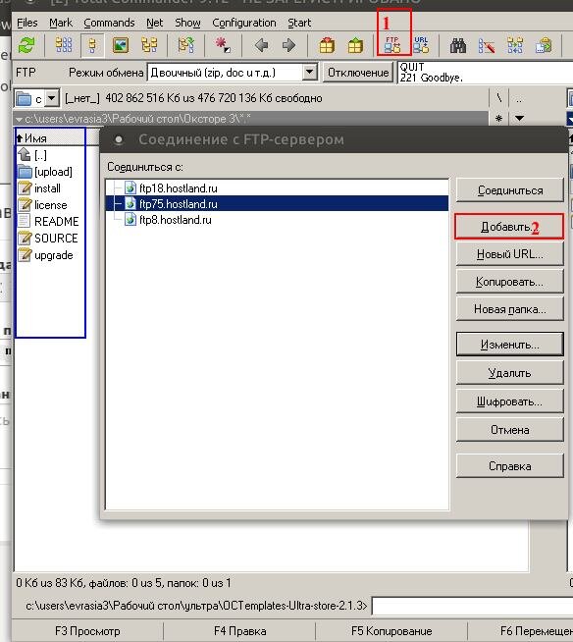Open the Files menu
This screenshot has height=642, width=573.
[27, 23]
